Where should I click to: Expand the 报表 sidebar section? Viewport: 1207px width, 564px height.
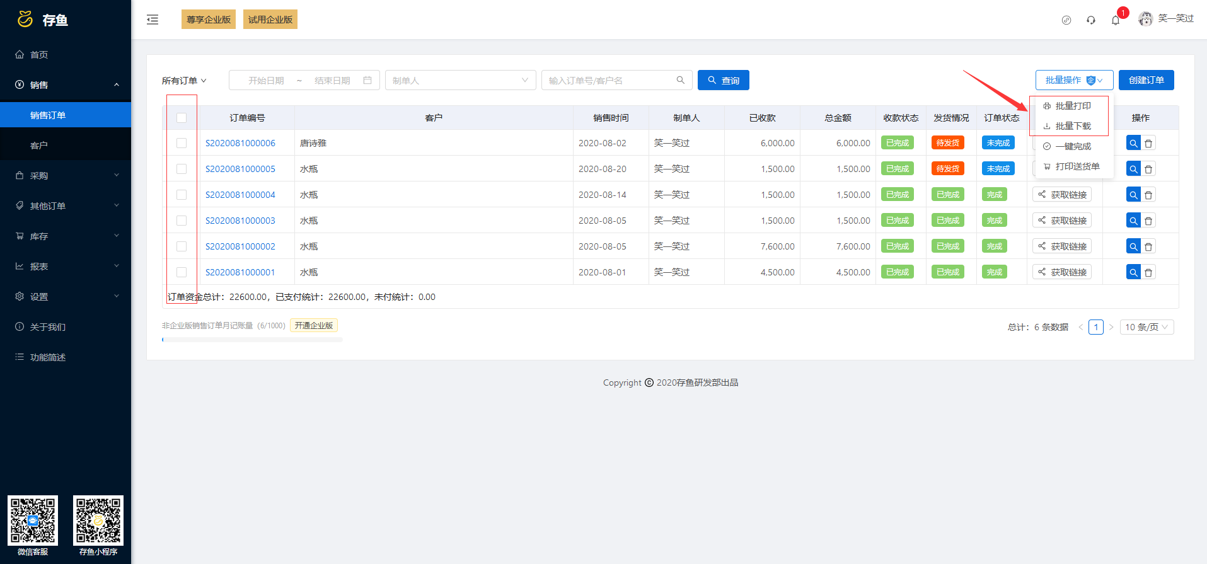point(66,267)
